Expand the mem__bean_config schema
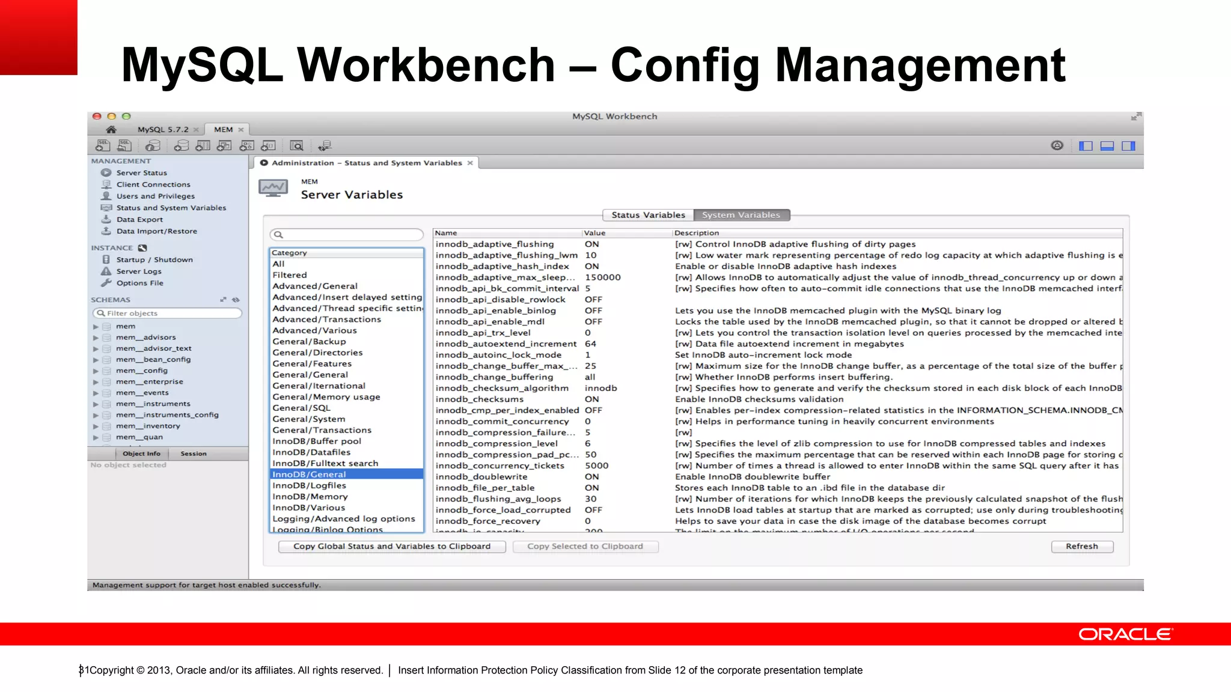 tap(96, 360)
